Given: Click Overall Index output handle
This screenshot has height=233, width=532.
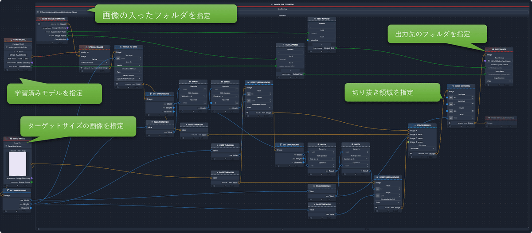Looking at the screenshot, I should (x=67, y=39).
